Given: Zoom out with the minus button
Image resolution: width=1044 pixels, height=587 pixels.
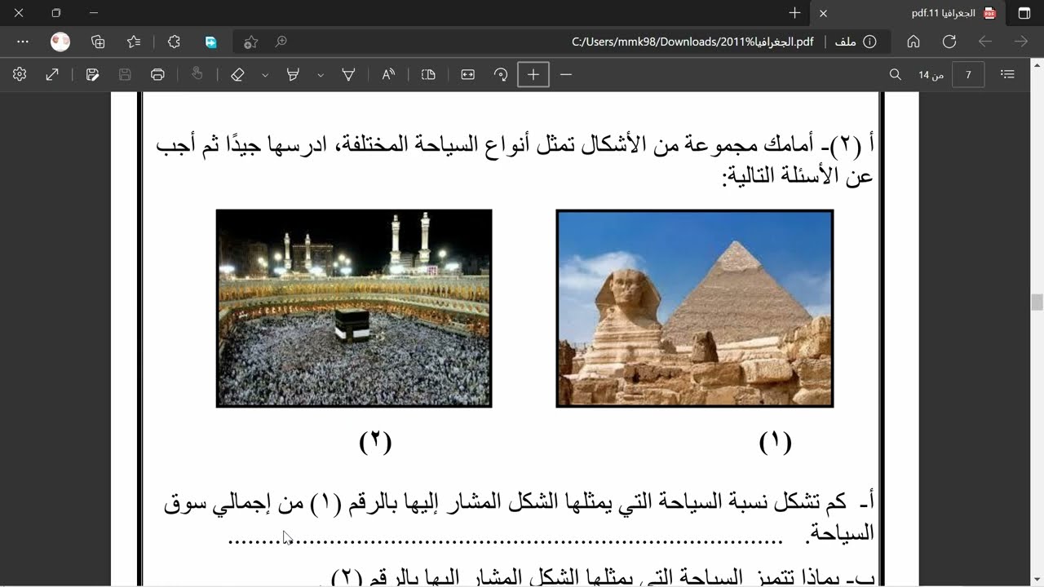Looking at the screenshot, I should pos(565,74).
